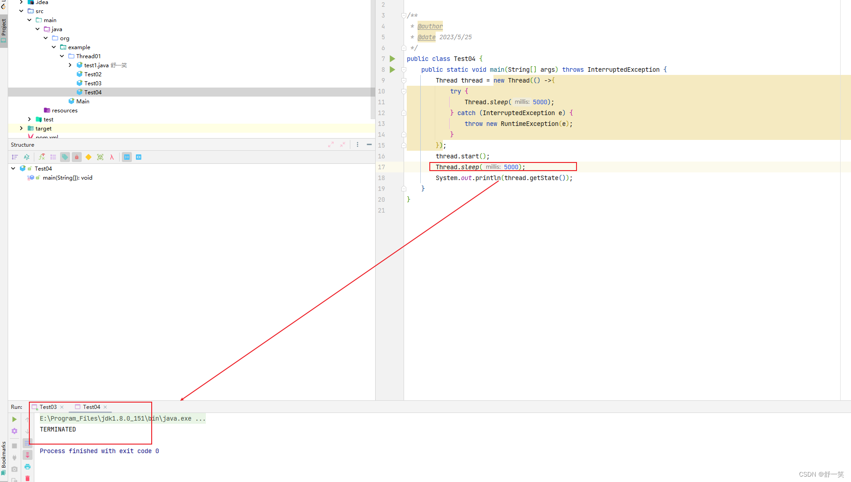Close the Test04 run tab
Image resolution: width=851 pixels, height=482 pixels.
tap(105, 407)
